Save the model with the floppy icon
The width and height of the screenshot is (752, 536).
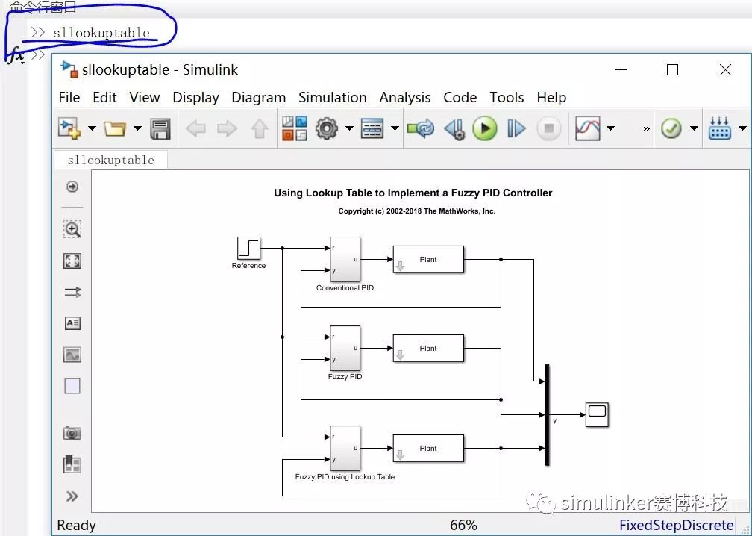click(x=160, y=128)
